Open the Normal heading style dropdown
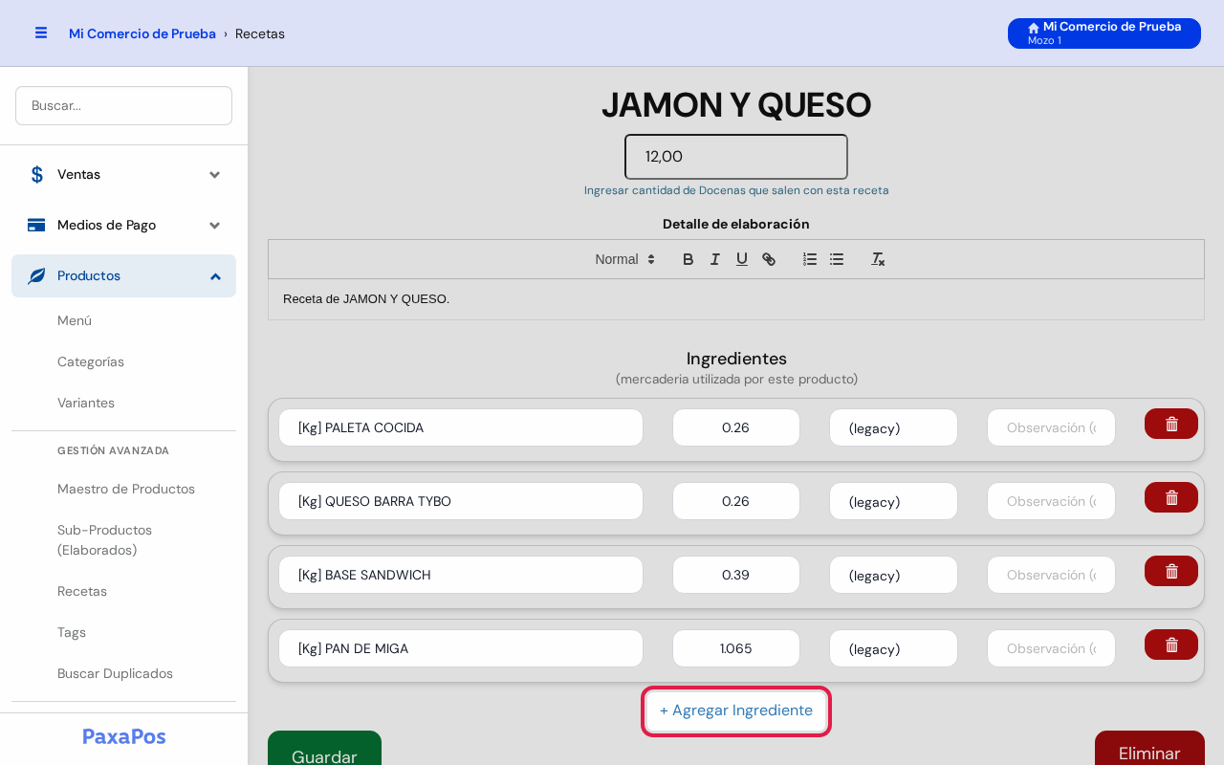The height and width of the screenshot is (765, 1224). [x=625, y=259]
